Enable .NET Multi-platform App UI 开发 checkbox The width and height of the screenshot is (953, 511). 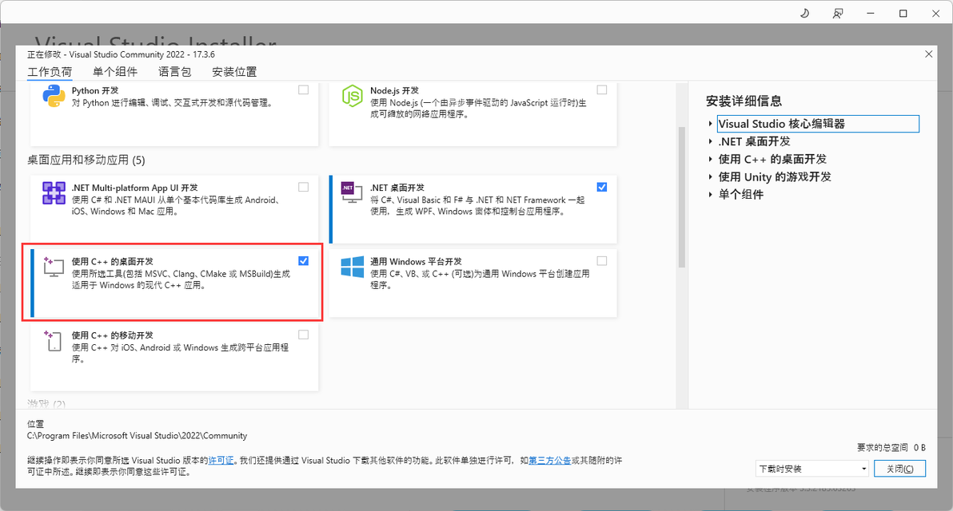point(303,187)
